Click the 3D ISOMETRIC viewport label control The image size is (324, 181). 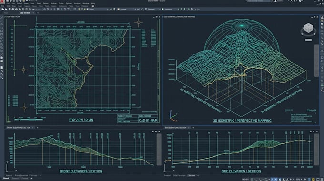[x=179, y=17]
